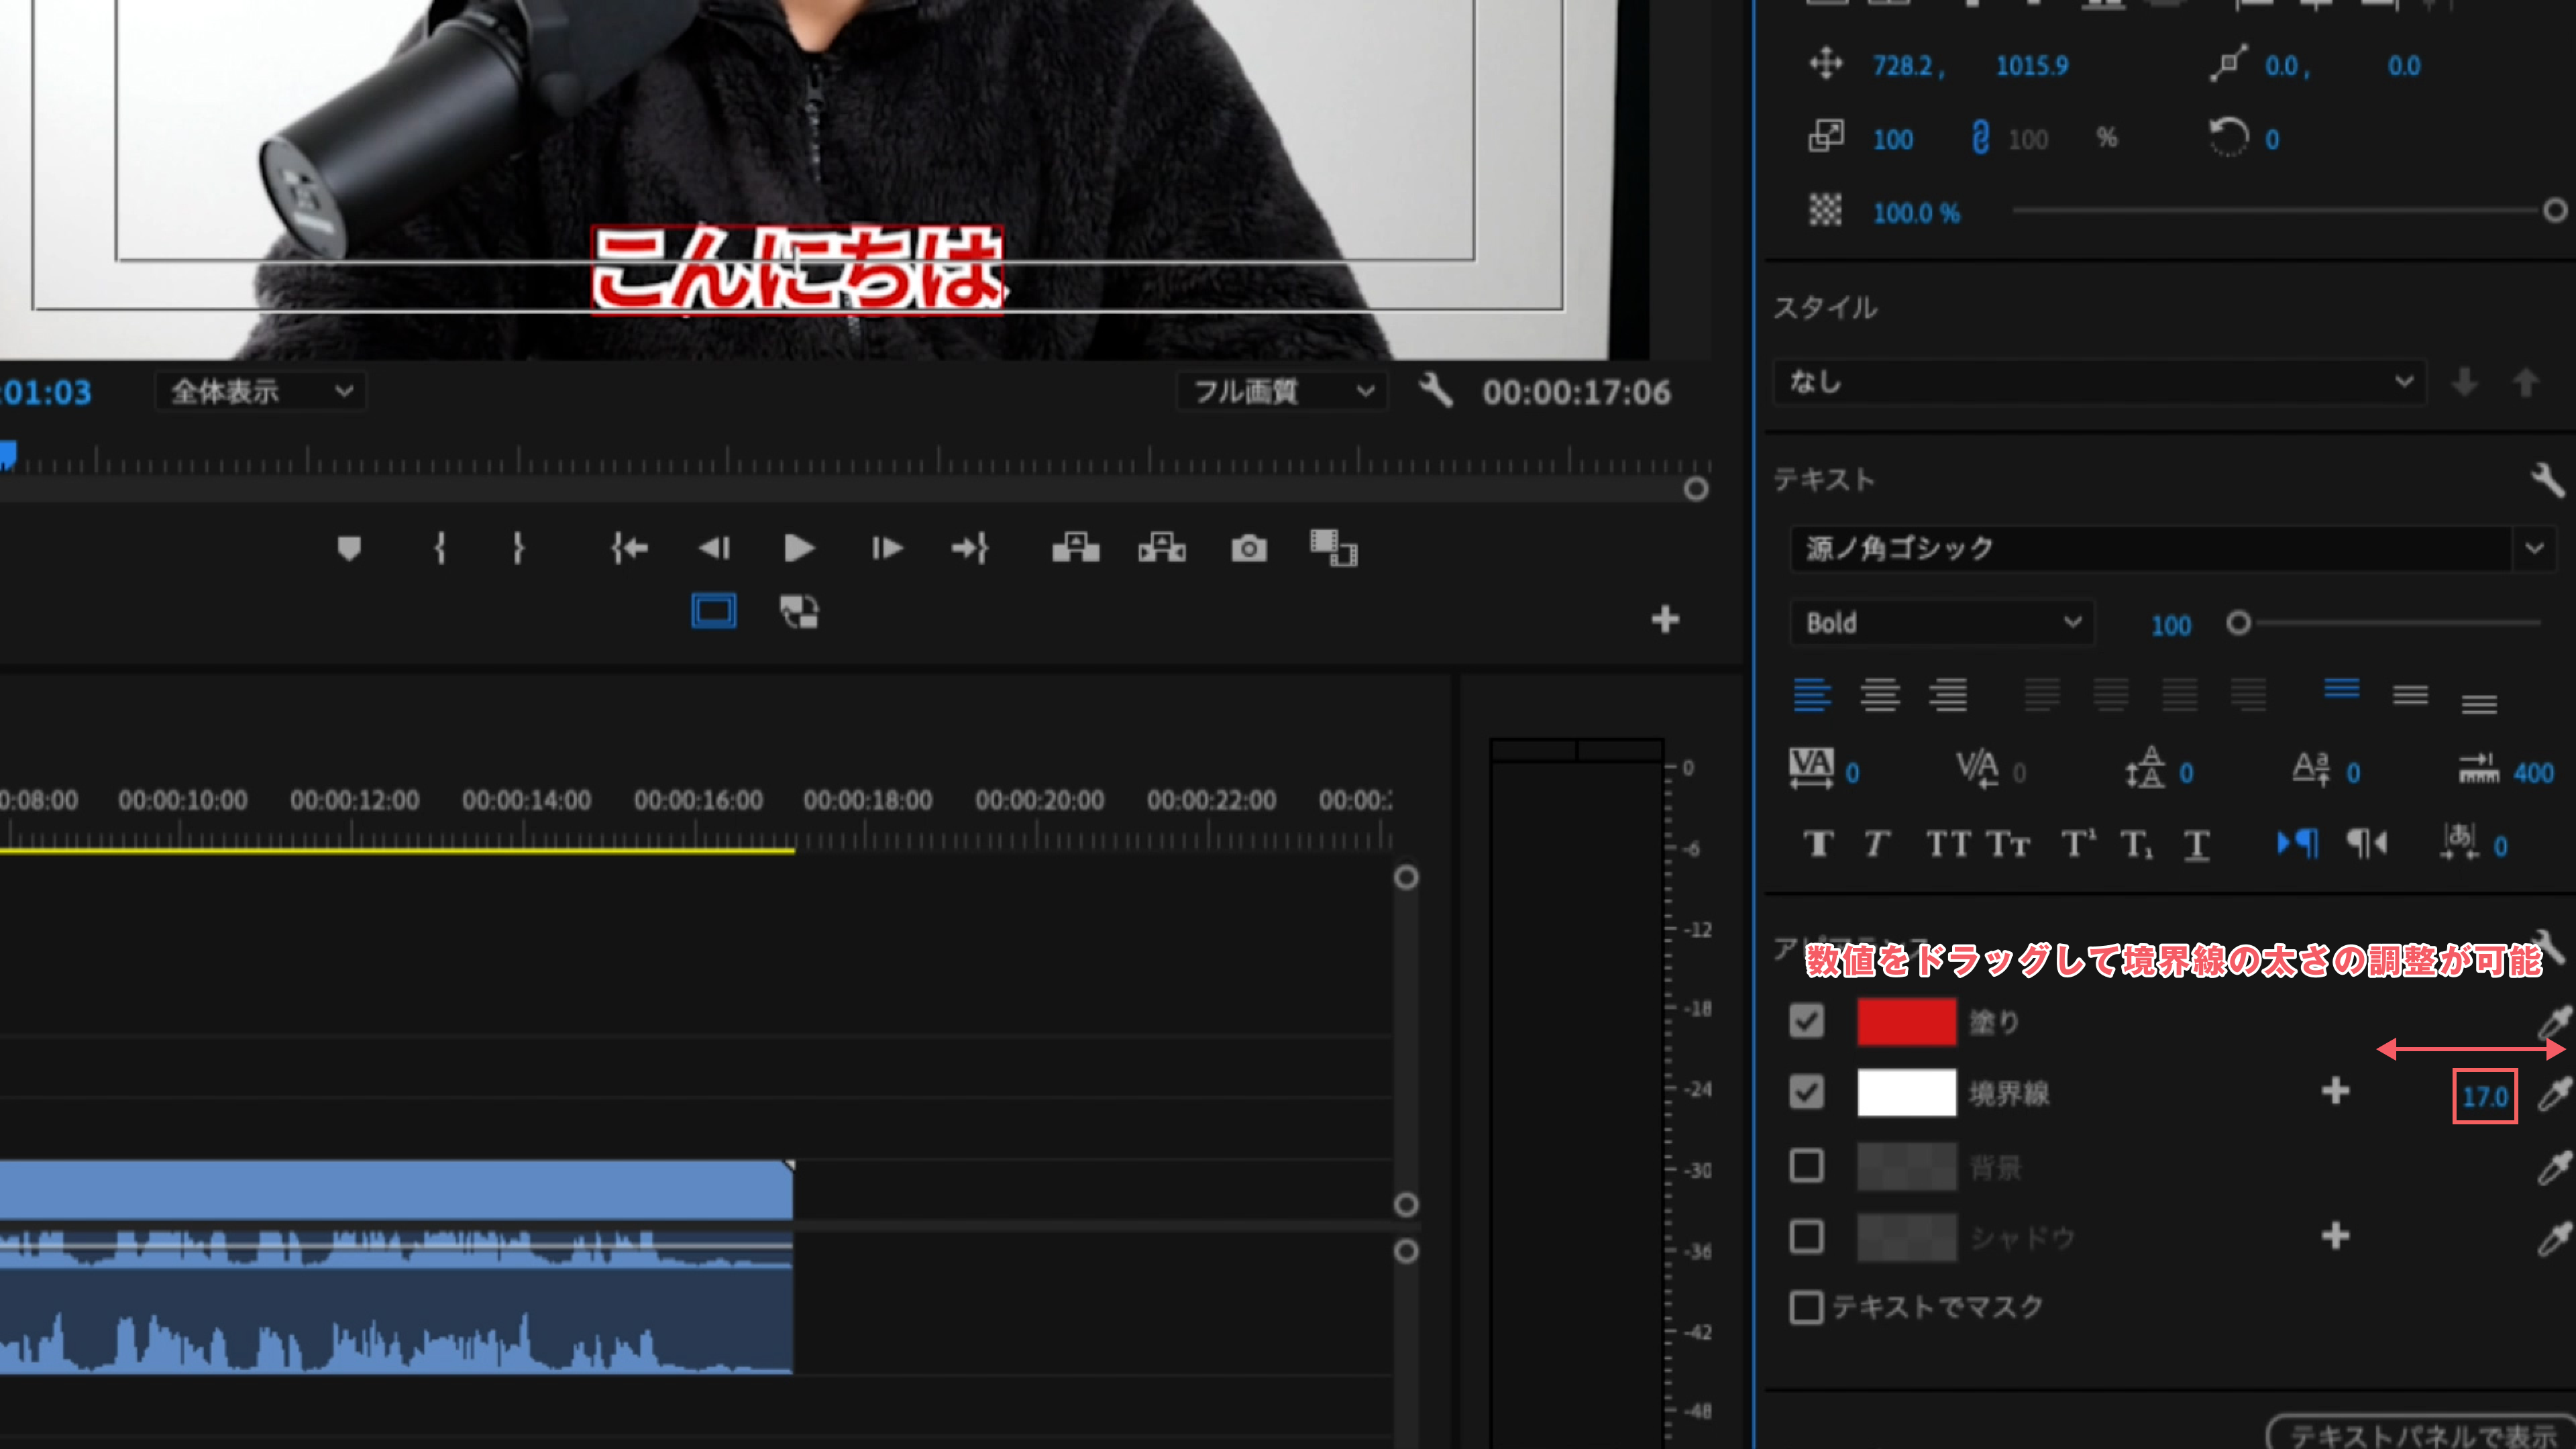Click the stroke color eyedropper icon
2576x1449 pixels.
(x=2553, y=1094)
